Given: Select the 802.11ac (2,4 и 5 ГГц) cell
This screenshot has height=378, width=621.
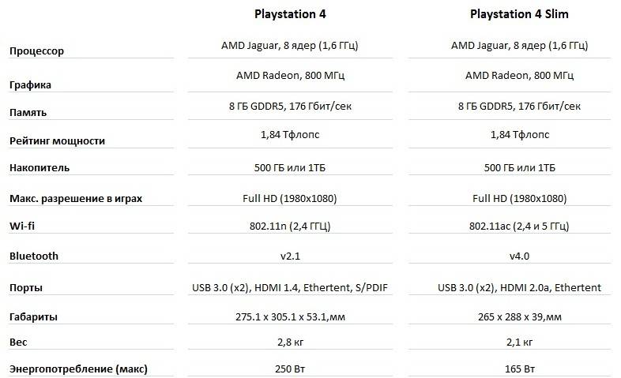Looking at the screenshot, I should [x=519, y=226].
